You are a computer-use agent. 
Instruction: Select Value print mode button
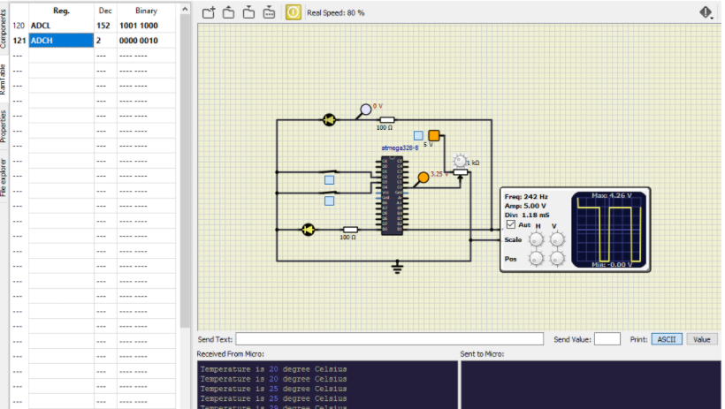tap(702, 339)
